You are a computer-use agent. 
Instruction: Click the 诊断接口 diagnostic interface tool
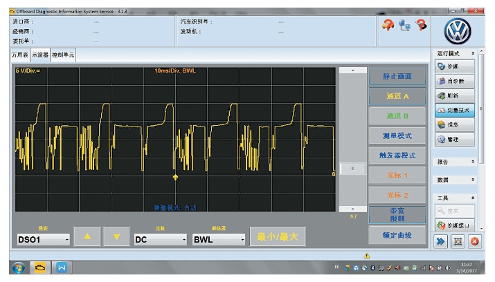click(455, 225)
